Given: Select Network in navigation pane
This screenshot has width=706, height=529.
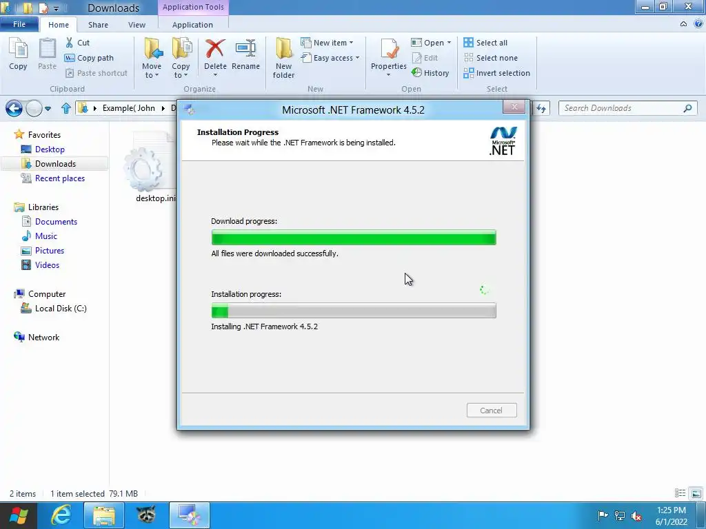Looking at the screenshot, I should (x=43, y=337).
